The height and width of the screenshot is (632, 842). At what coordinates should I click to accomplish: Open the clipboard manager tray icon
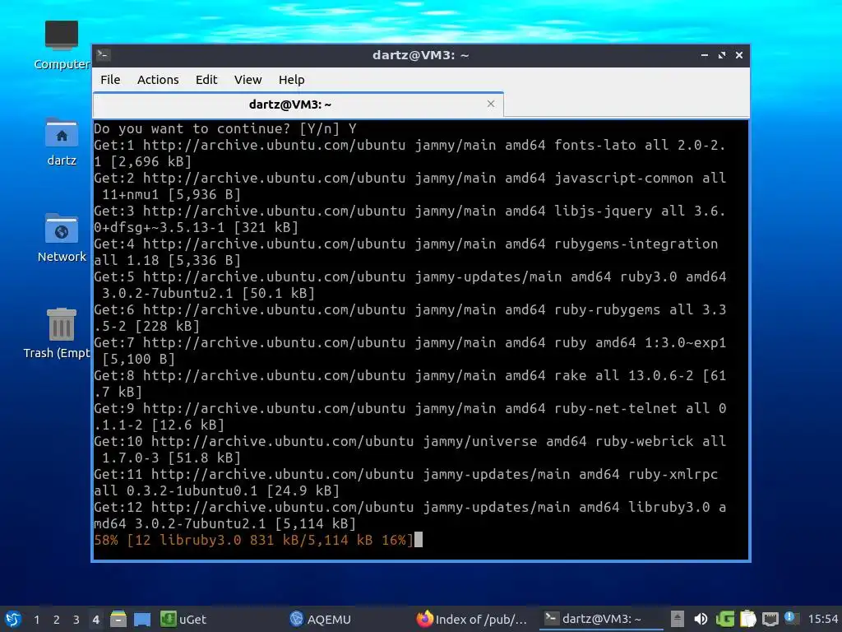click(x=747, y=619)
